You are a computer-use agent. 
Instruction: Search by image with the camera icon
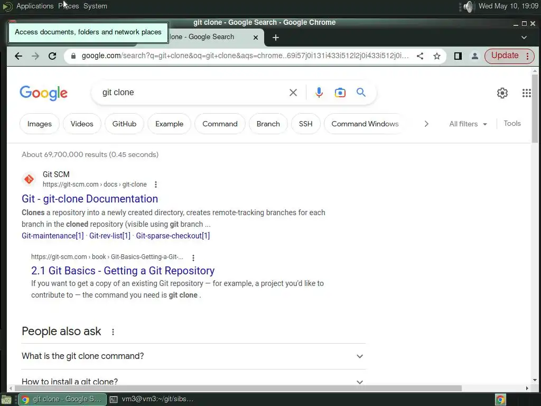[x=340, y=93]
